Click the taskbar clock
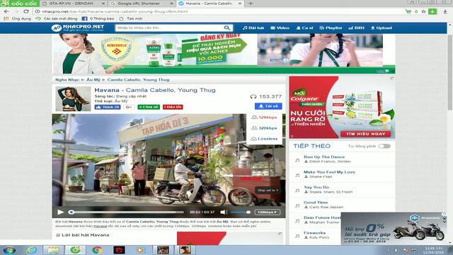 433,250
